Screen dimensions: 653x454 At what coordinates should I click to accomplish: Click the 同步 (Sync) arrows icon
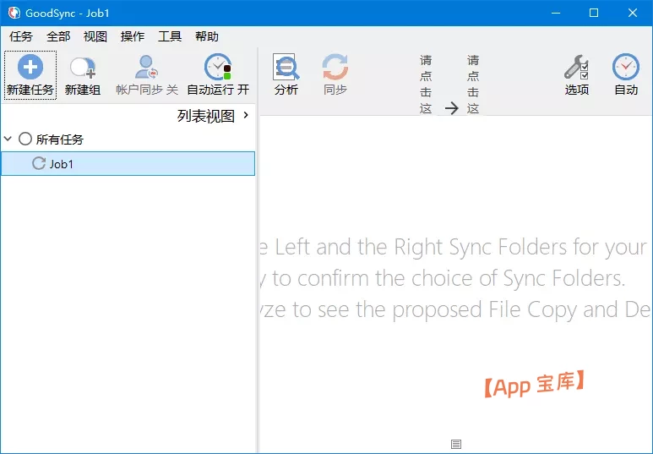click(335, 68)
